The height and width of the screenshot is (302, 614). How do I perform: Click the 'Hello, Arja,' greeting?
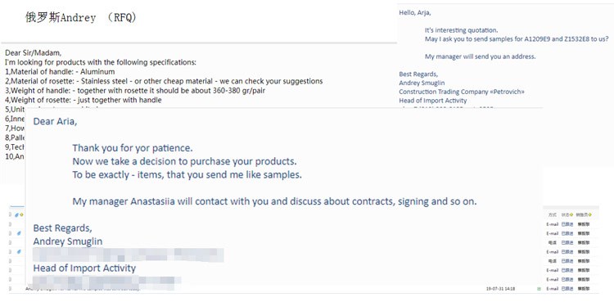pyautogui.click(x=415, y=12)
